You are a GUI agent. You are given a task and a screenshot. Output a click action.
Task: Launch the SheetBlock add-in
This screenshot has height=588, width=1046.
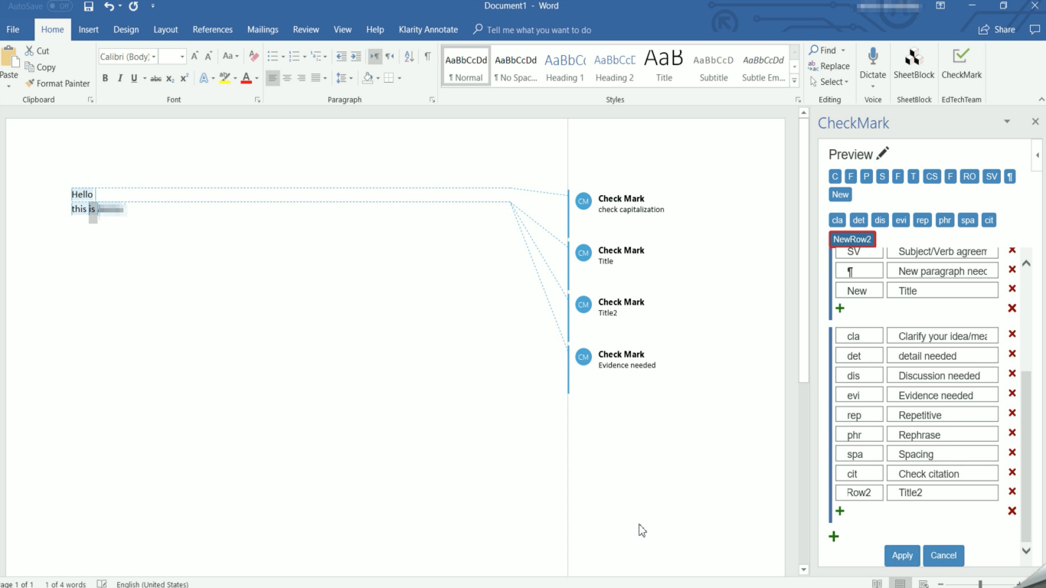(x=914, y=64)
